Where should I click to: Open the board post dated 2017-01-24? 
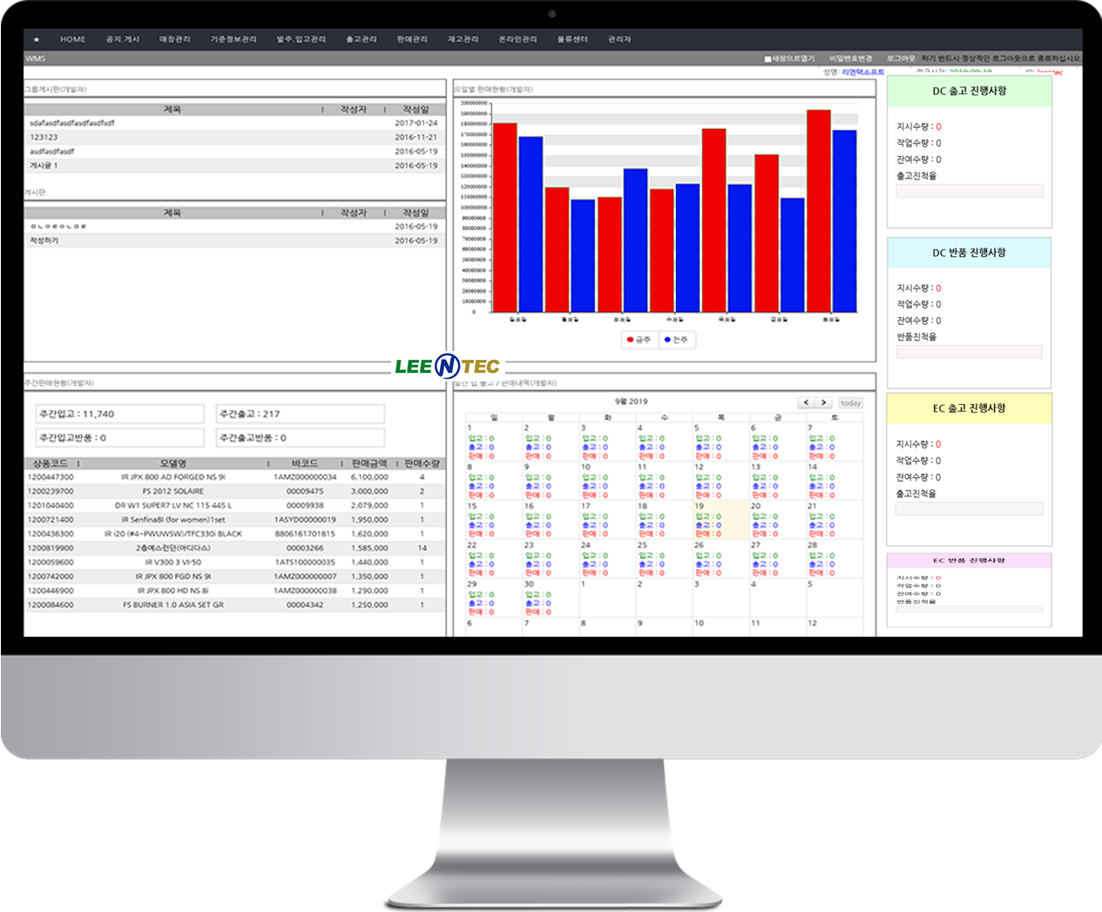click(x=72, y=123)
